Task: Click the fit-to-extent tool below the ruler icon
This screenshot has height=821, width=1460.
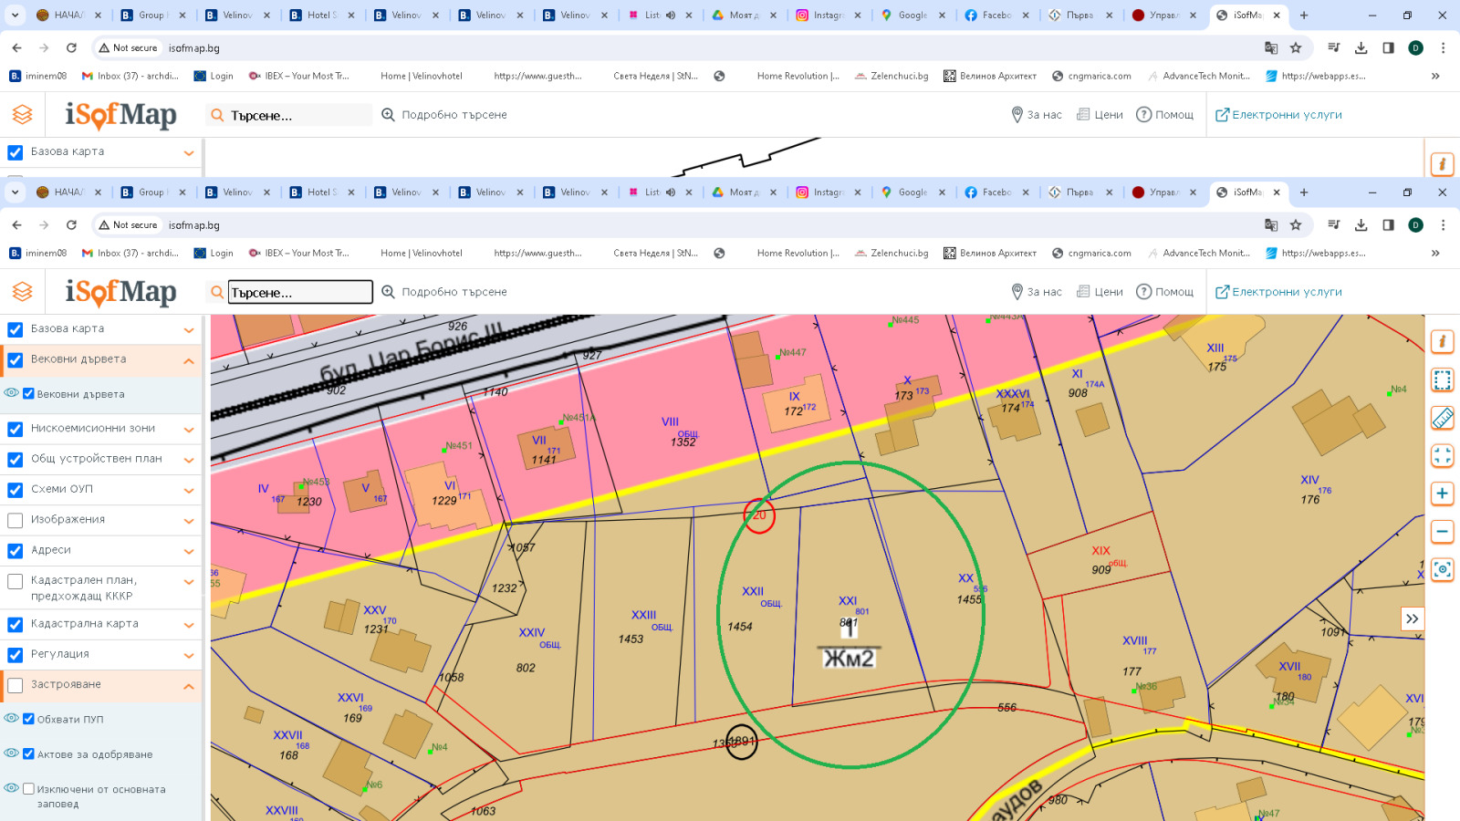Action: (1442, 456)
